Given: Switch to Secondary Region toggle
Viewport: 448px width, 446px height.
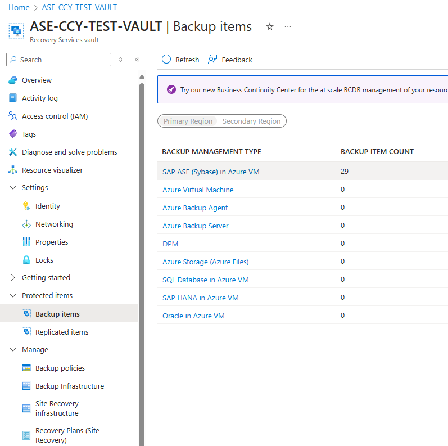Looking at the screenshot, I should tap(251, 121).
